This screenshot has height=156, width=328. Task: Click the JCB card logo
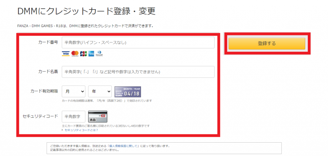(84, 54)
